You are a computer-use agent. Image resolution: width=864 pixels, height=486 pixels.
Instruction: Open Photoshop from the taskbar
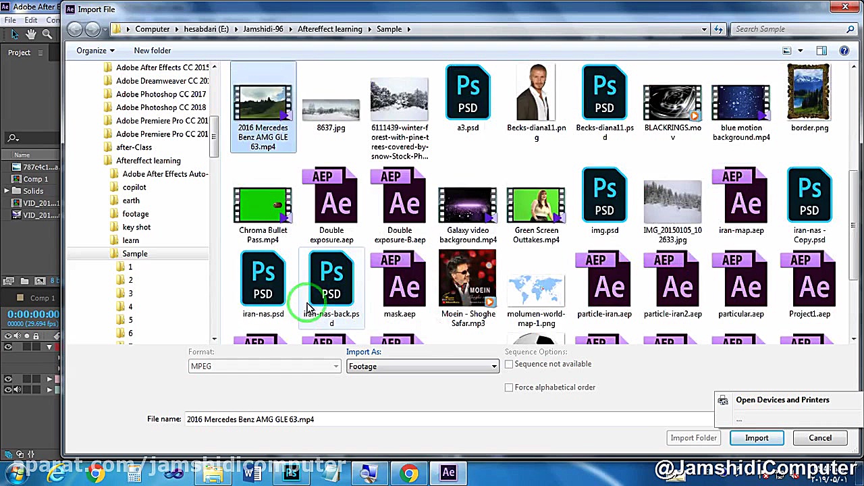coord(292,473)
